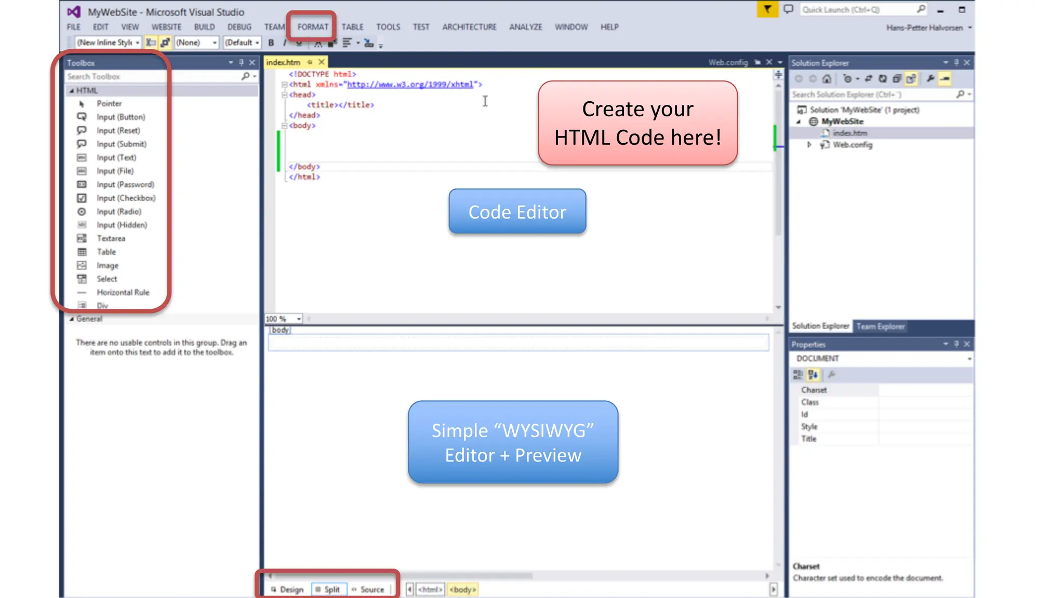Click the <body> tag navigator button
Screen dimensions: 1064x598
pyautogui.click(x=463, y=590)
